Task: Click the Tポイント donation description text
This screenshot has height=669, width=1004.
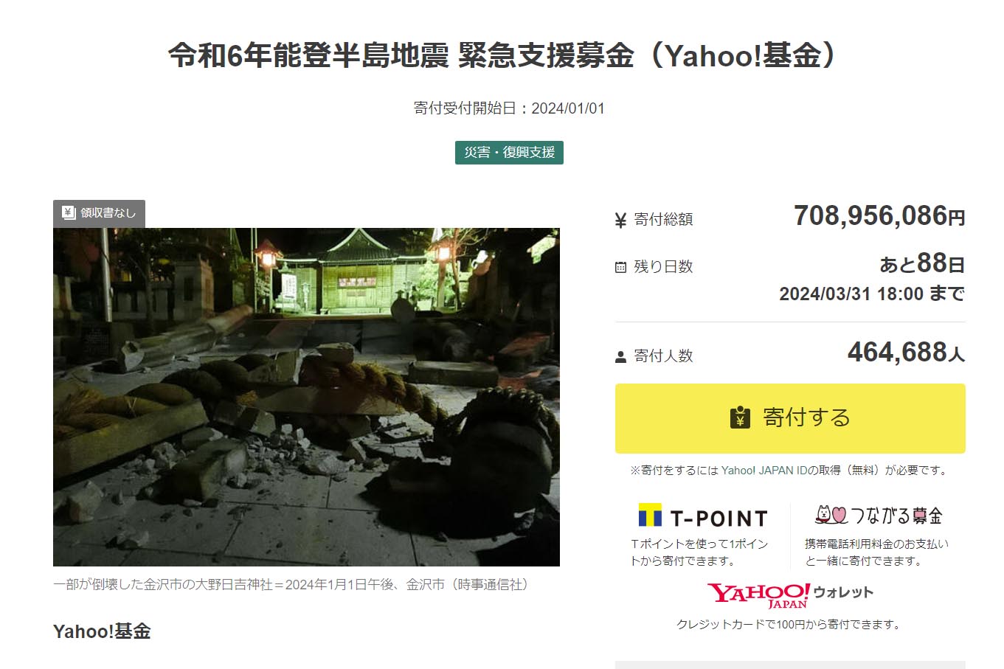Action: (699, 552)
